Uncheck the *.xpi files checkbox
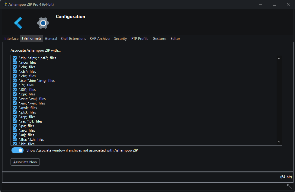The width and height of the screenshot is (295, 192). [x=15, y=94]
